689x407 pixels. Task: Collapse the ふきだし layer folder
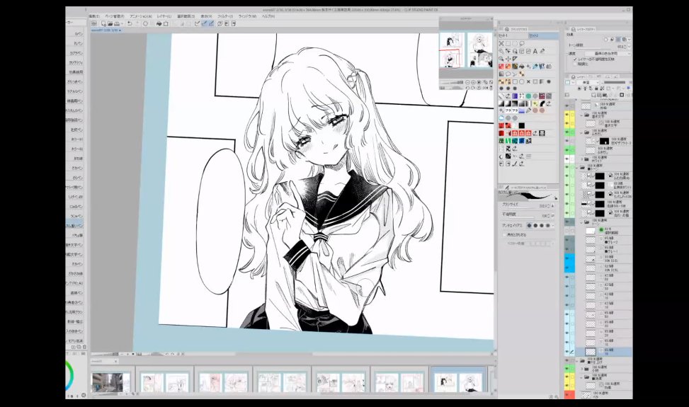pyautogui.click(x=581, y=132)
